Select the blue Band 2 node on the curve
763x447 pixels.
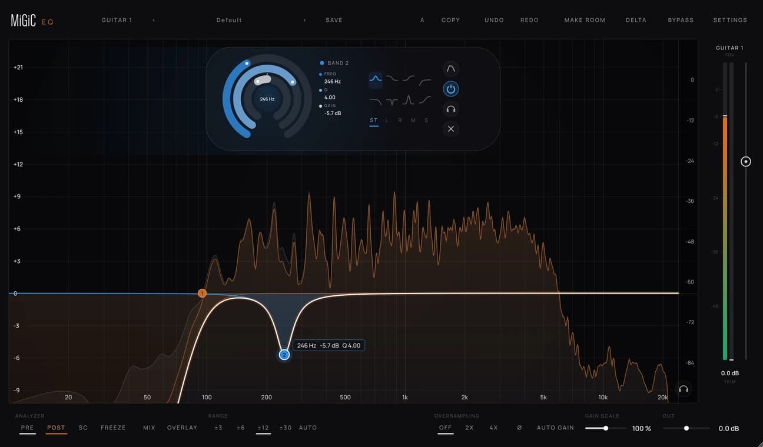click(x=284, y=355)
